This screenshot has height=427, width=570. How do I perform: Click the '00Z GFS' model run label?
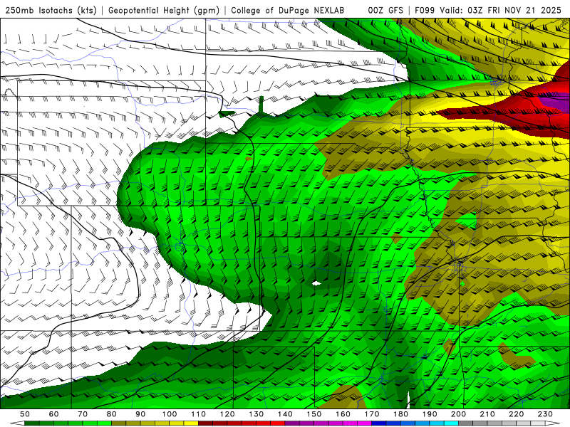click(385, 10)
